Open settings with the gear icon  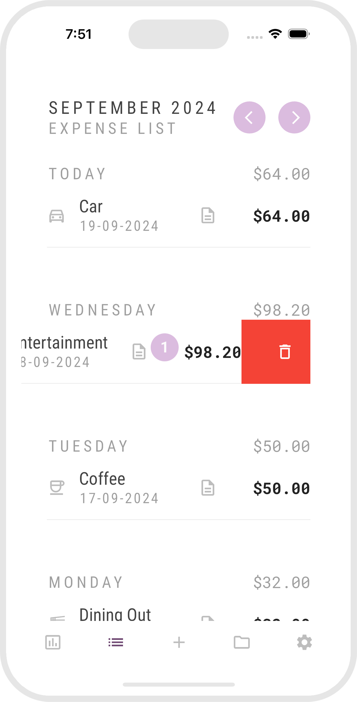304,642
